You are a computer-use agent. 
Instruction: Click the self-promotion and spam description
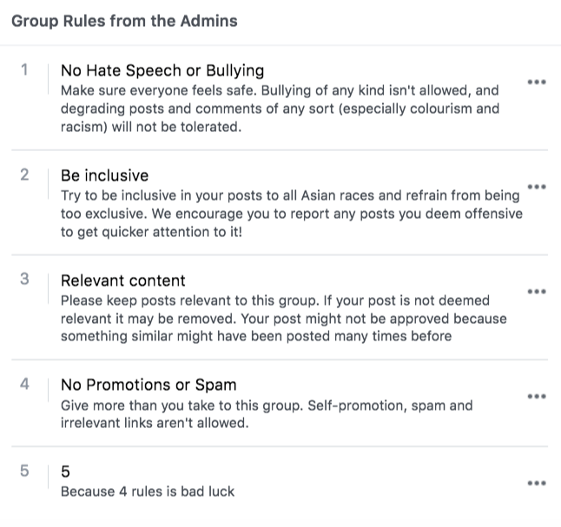pos(267,414)
